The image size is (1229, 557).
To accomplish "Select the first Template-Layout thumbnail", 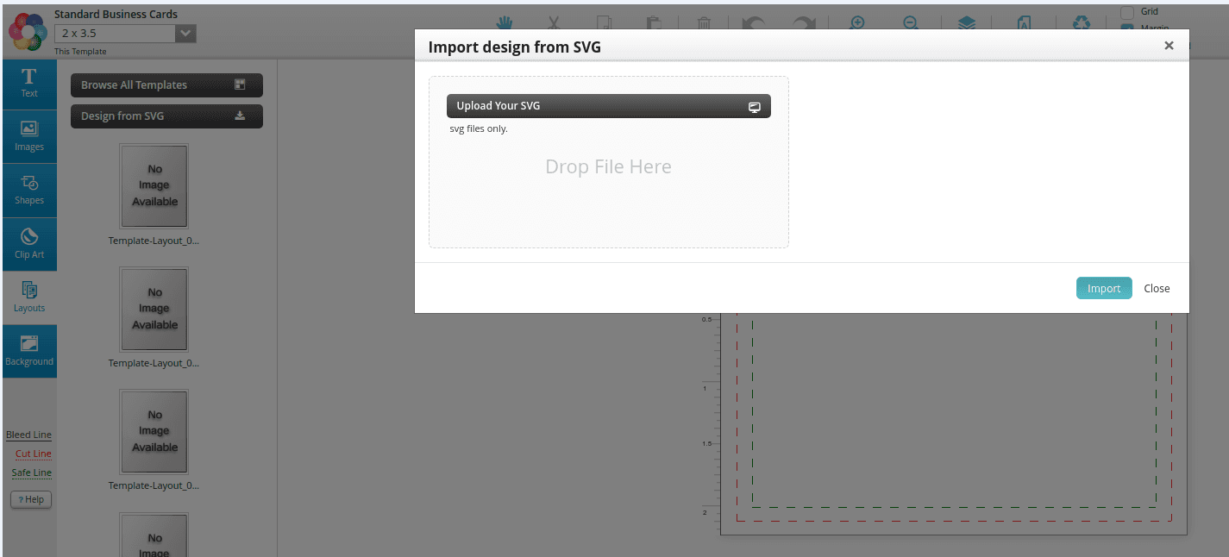I will coord(154,186).
